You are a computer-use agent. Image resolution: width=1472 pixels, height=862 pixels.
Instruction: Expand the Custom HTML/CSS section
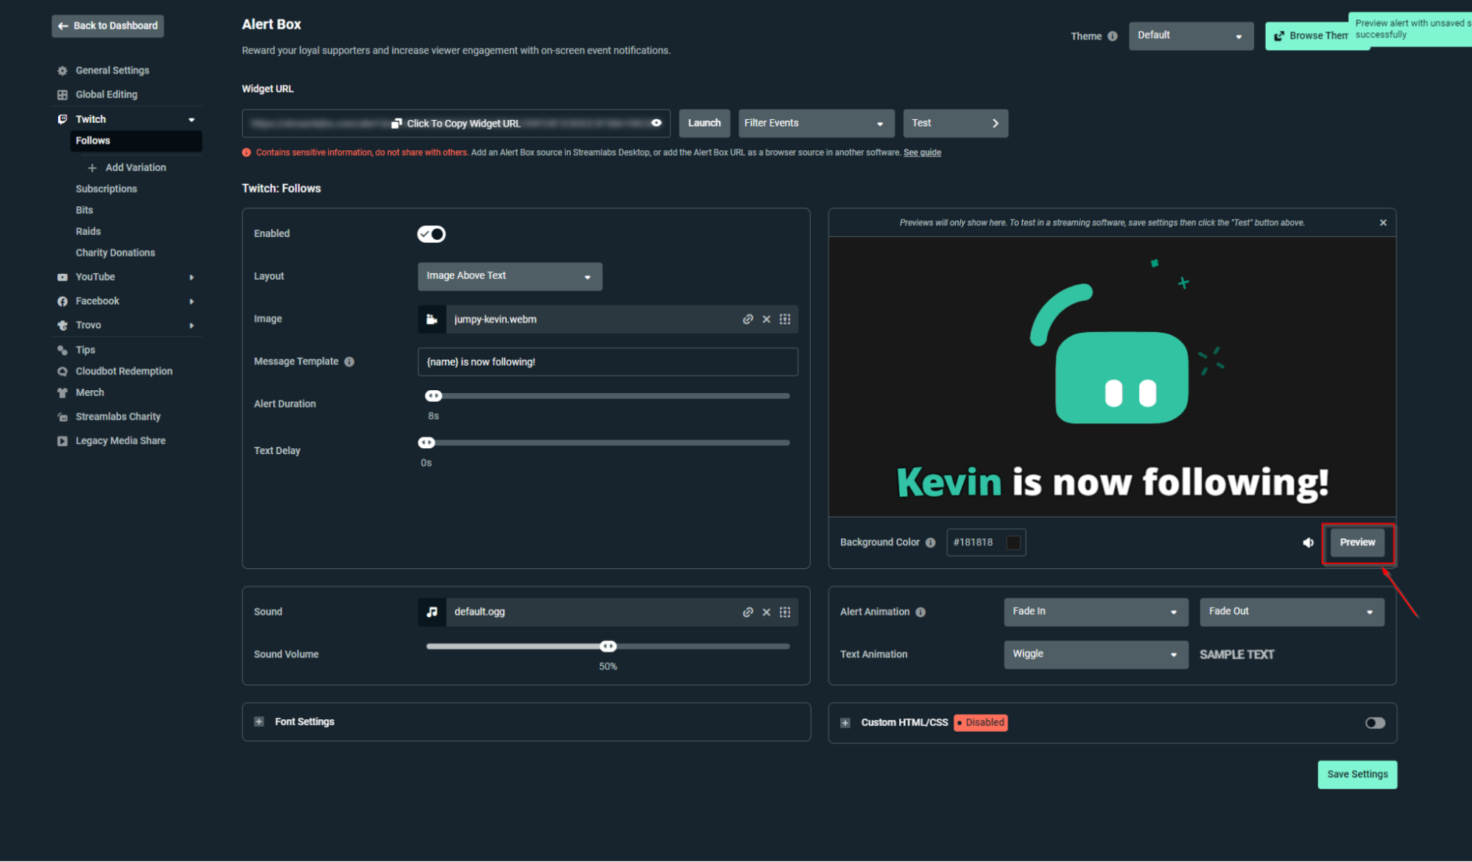[845, 724]
